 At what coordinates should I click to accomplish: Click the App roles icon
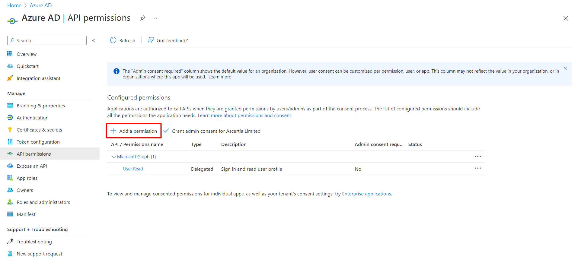(10, 178)
